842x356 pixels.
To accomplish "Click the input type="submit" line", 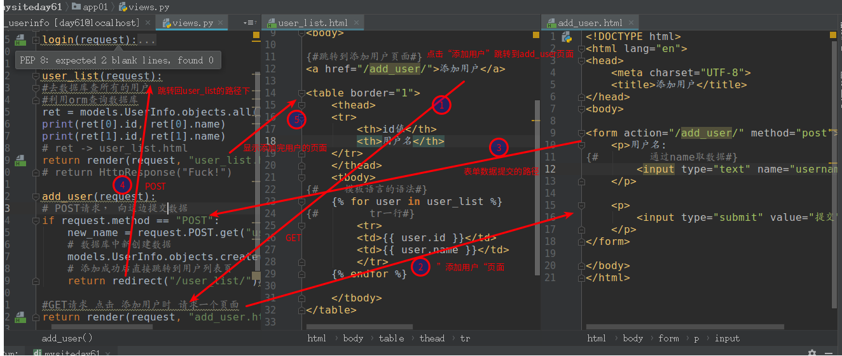I will click(x=737, y=218).
